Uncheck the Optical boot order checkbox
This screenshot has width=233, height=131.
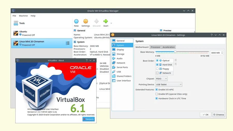(x=157, y=60)
